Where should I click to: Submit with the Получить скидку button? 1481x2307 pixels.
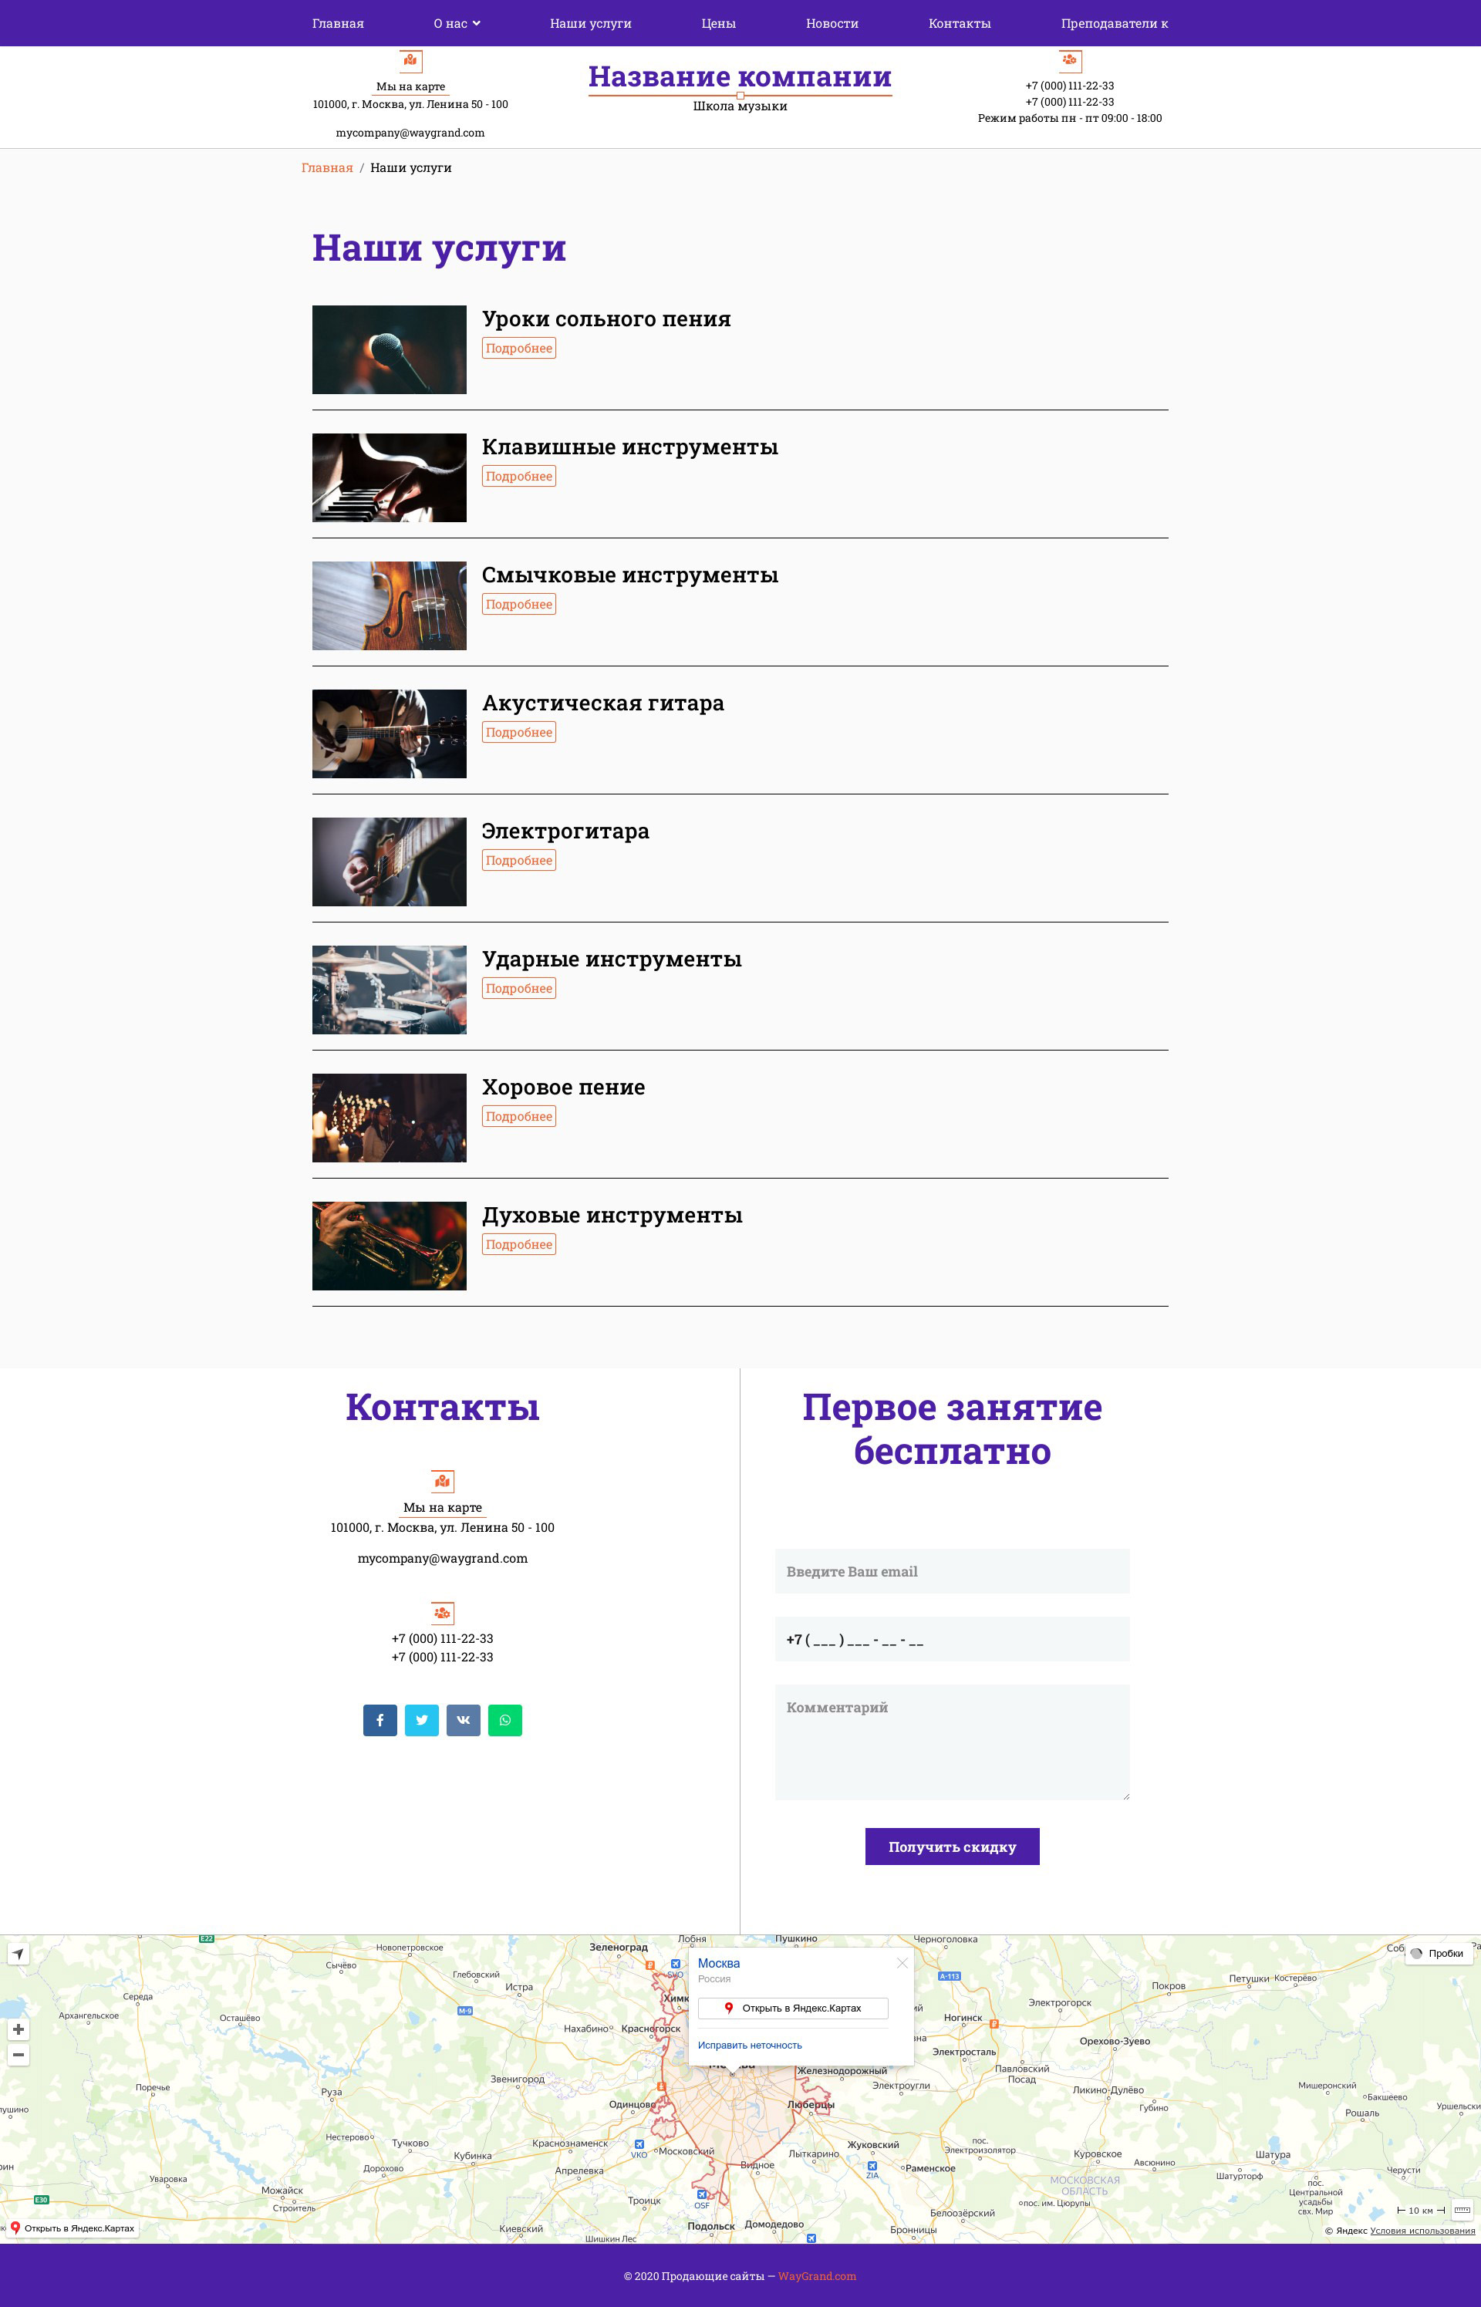pos(952,1847)
